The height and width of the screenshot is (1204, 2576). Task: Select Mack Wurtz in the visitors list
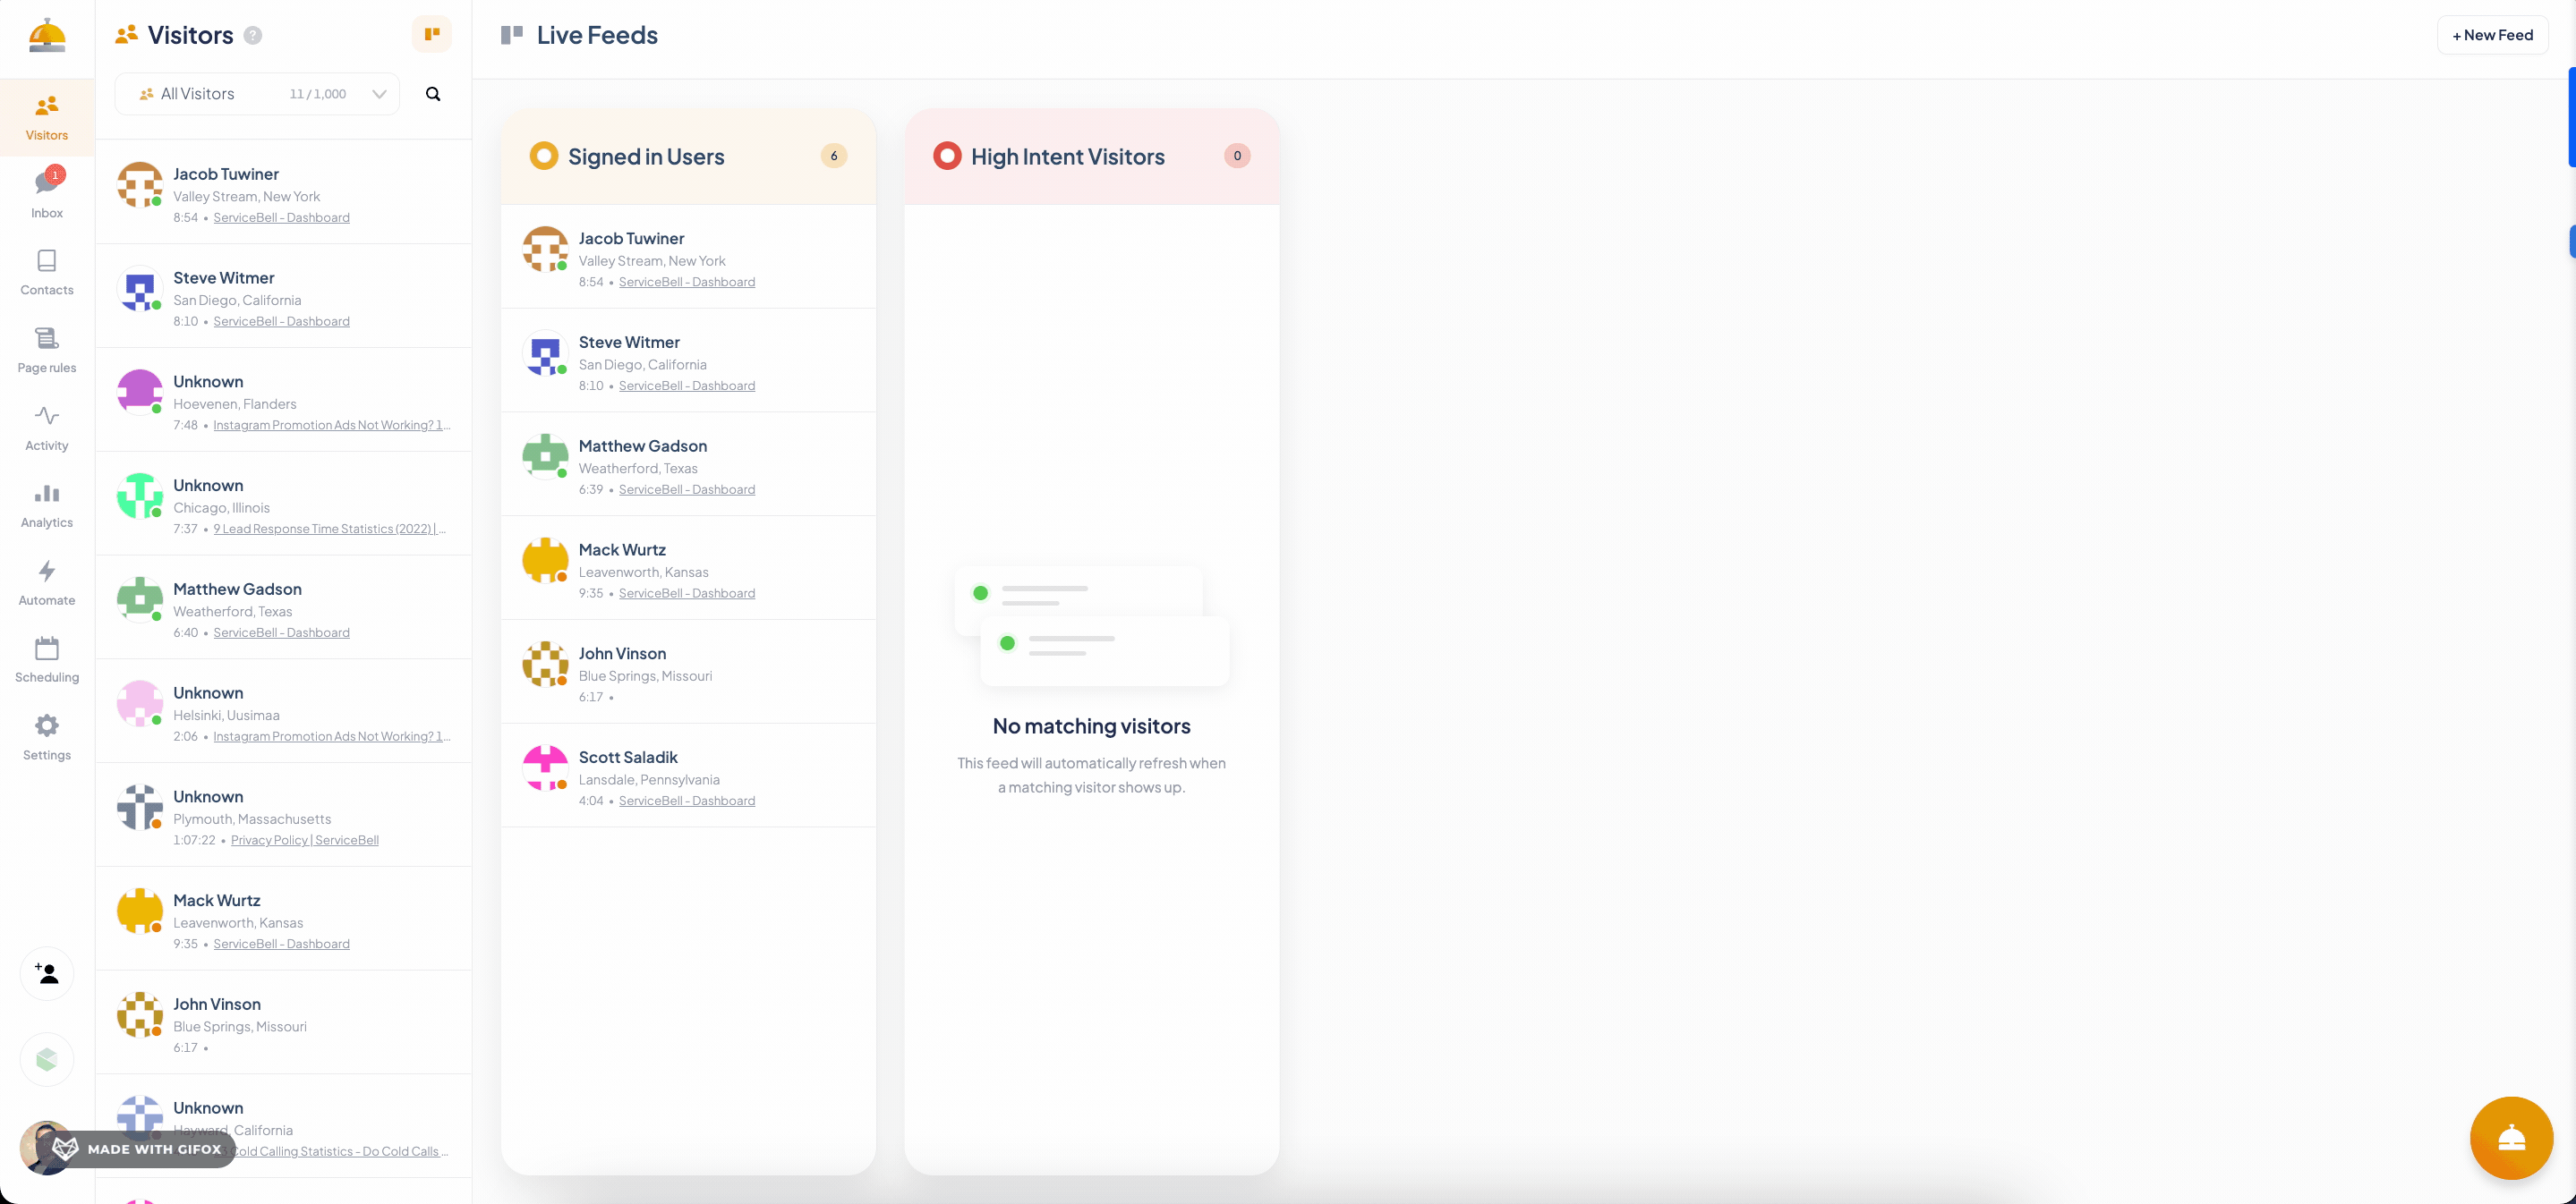pyautogui.click(x=284, y=920)
